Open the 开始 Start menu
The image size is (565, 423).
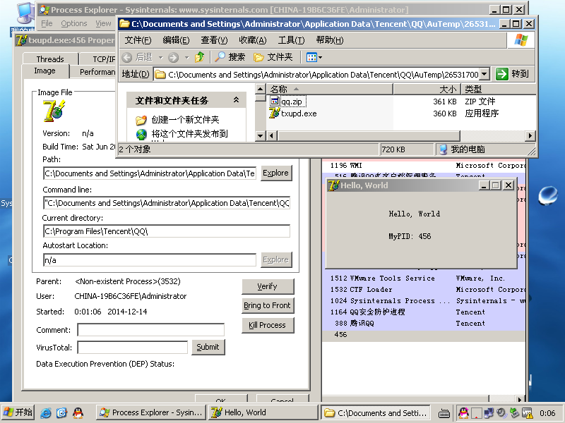click(18, 412)
